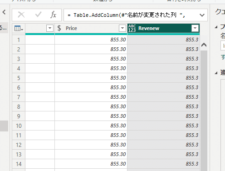Open filter dropdown of the unnamed first column

(x=50, y=28)
